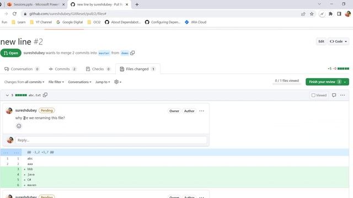Open a new browser tab
This screenshot has width=353, height=198.
pos(137,4)
